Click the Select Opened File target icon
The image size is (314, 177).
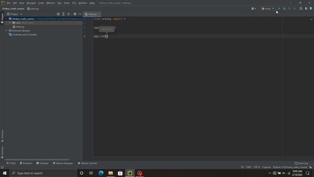click(x=58, y=14)
